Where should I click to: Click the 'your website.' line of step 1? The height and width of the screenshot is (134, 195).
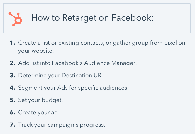[x=36, y=51]
